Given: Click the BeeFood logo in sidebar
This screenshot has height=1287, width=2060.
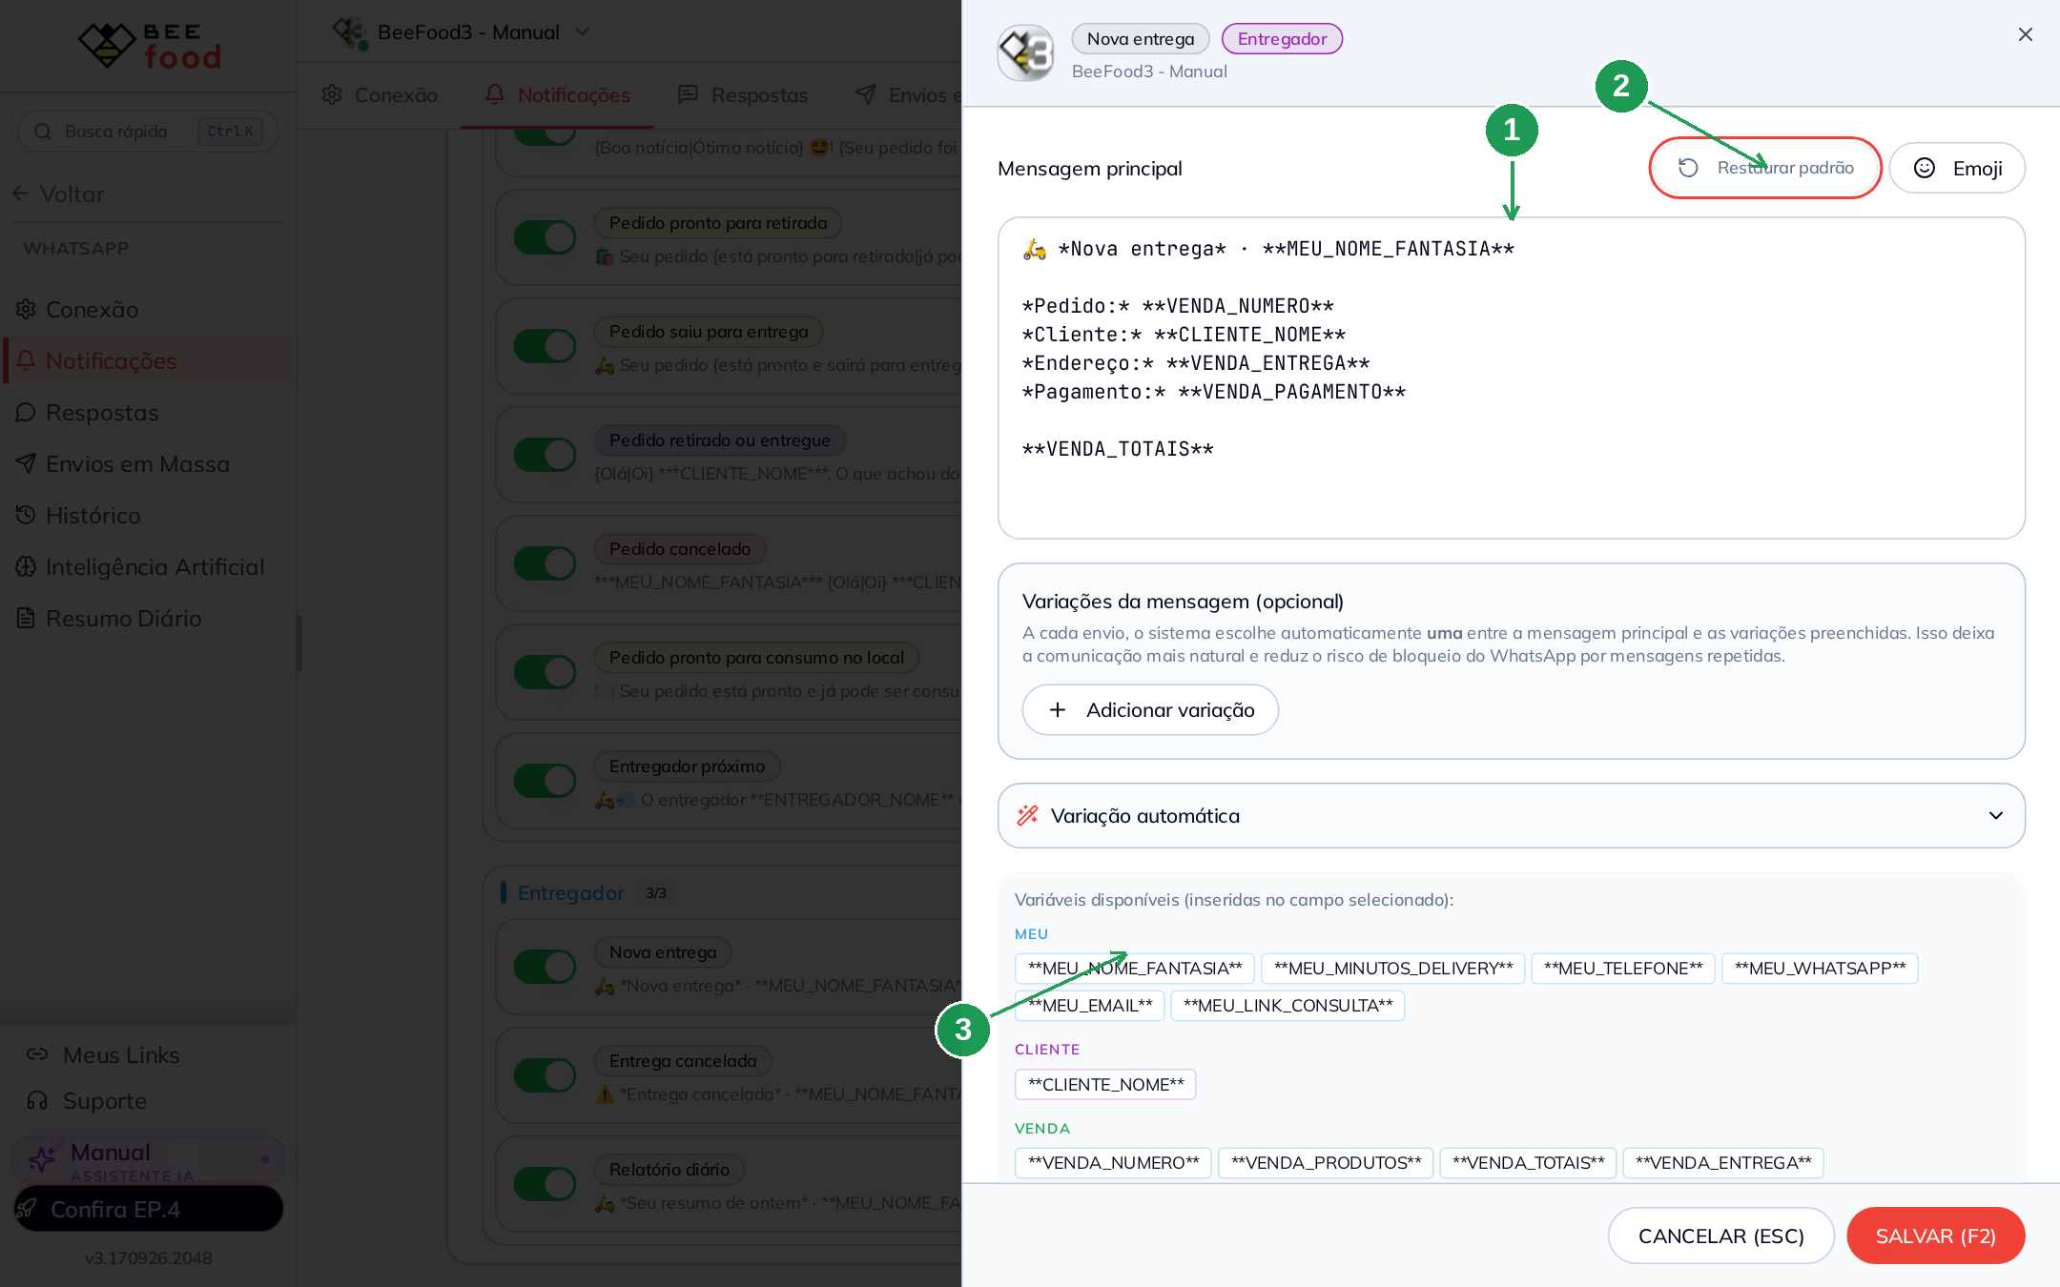Looking at the screenshot, I should tap(149, 46).
